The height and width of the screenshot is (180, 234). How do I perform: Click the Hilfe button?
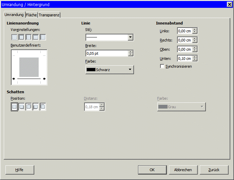tap(19, 170)
